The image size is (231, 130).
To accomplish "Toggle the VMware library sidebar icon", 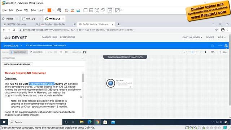I will [x=86, y=10].
